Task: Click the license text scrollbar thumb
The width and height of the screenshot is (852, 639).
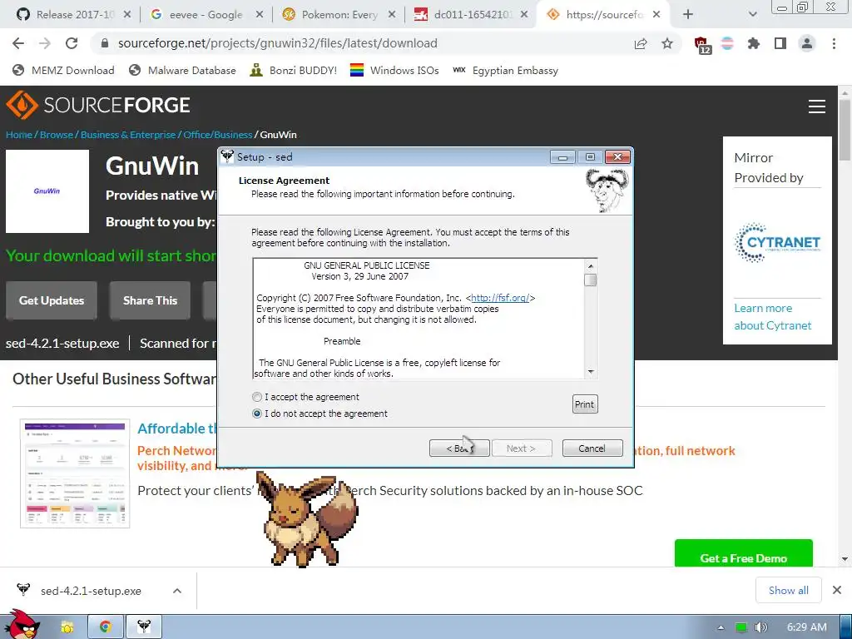Action: click(591, 280)
